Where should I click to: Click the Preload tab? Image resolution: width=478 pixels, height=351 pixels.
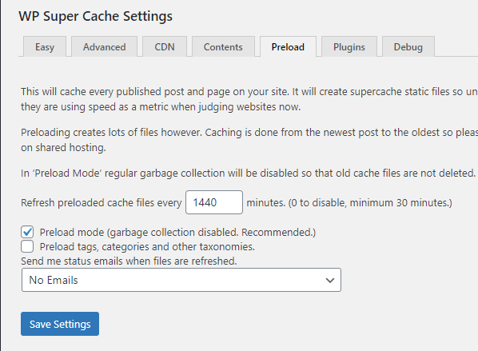point(288,46)
